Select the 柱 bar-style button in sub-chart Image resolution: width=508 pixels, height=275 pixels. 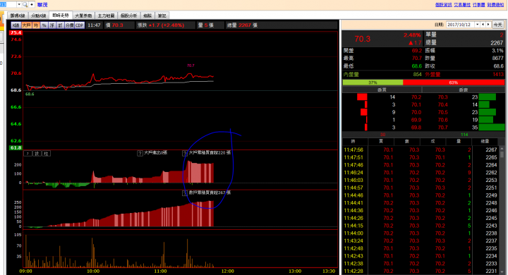[x=46, y=154]
